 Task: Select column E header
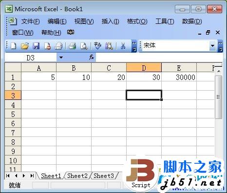pyautogui.click(x=179, y=68)
